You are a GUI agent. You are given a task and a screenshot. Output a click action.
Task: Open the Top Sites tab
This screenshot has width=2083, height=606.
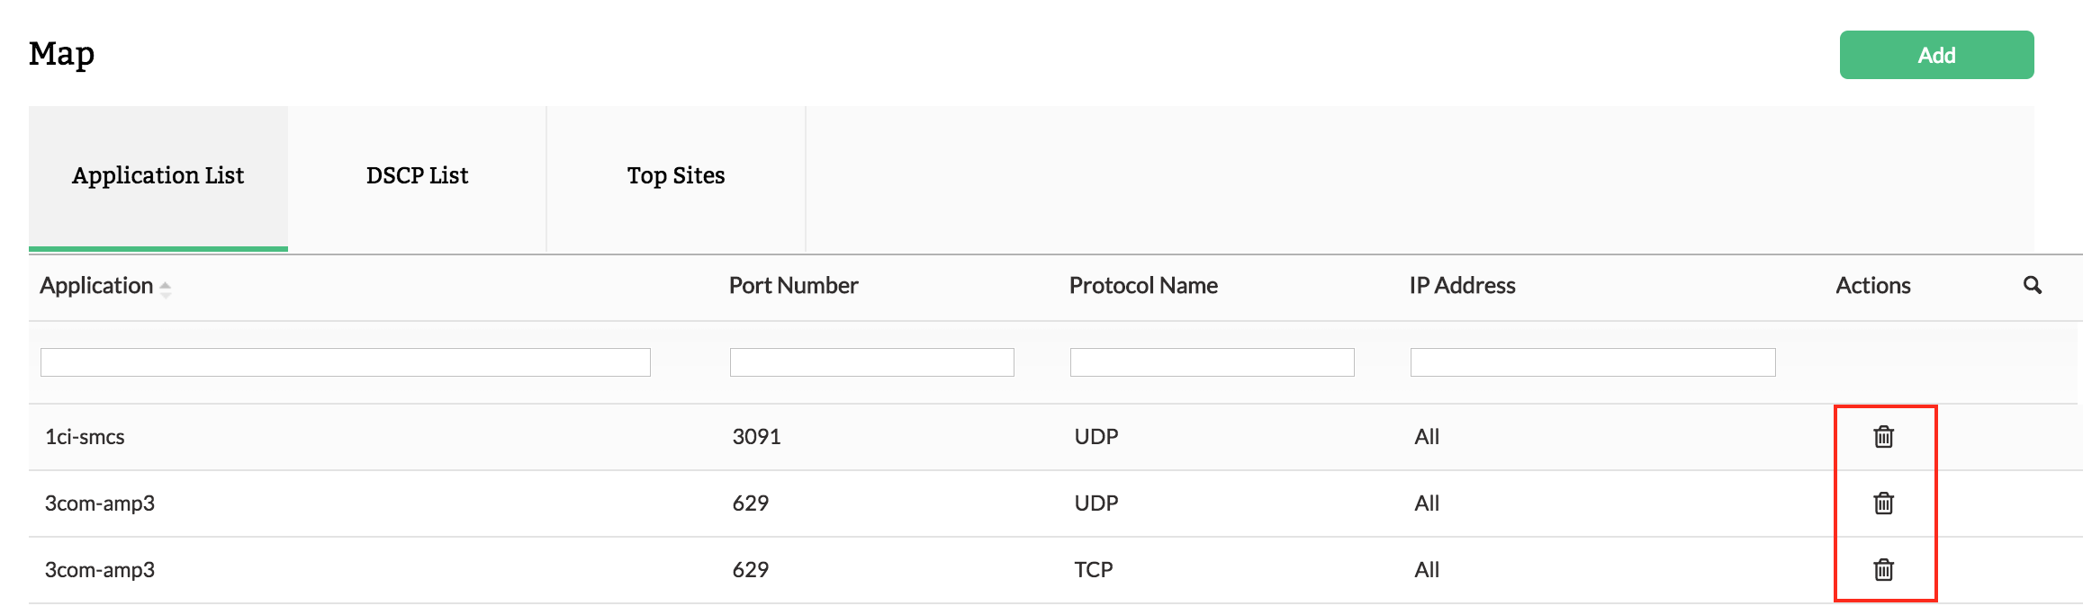(675, 176)
